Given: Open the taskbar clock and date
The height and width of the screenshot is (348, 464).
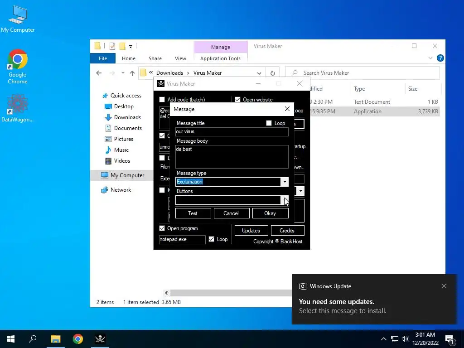Looking at the screenshot, I should pyautogui.click(x=425, y=339).
